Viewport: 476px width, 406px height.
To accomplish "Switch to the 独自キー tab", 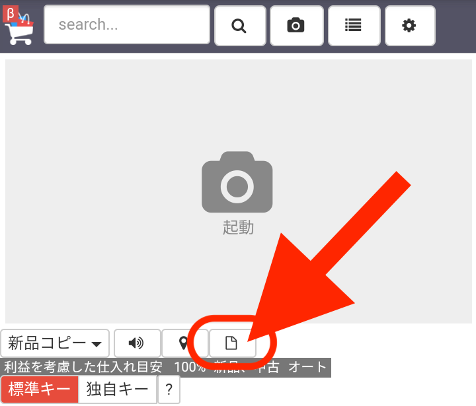I will click(x=118, y=389).
